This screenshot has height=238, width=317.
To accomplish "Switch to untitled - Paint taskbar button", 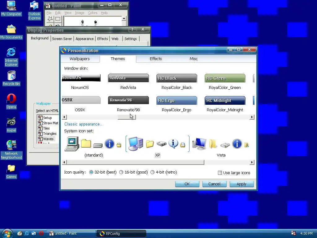I will pyautogui.click(x=71, y=233).
